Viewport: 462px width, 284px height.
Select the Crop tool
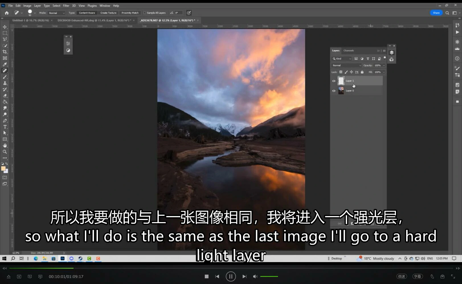(5, 52)
